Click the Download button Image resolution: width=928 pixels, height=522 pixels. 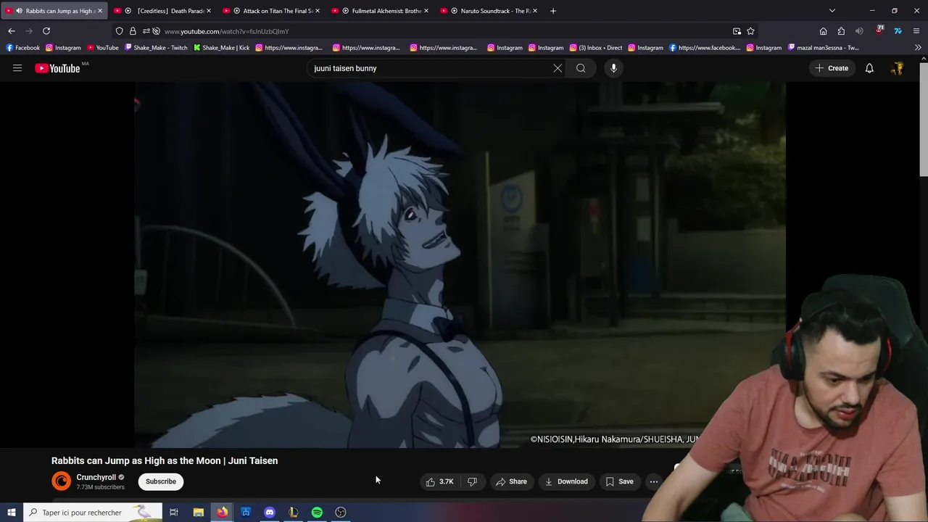[x=566, y=481]
